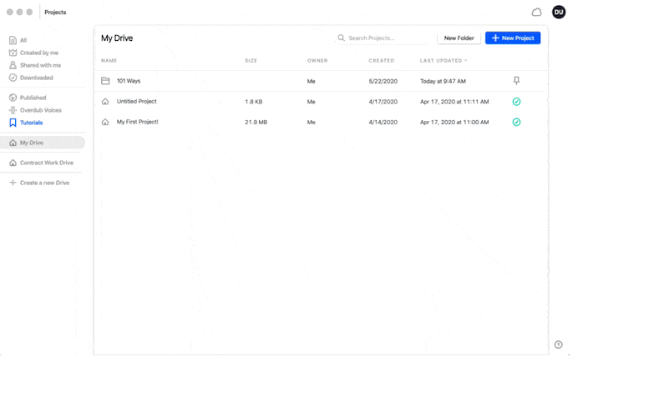Select Shared with me in sidebar

tap(41, 65)
